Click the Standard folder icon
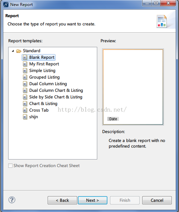Image resolution: width=179 pixels, height=212 pixels. point(19,51)
